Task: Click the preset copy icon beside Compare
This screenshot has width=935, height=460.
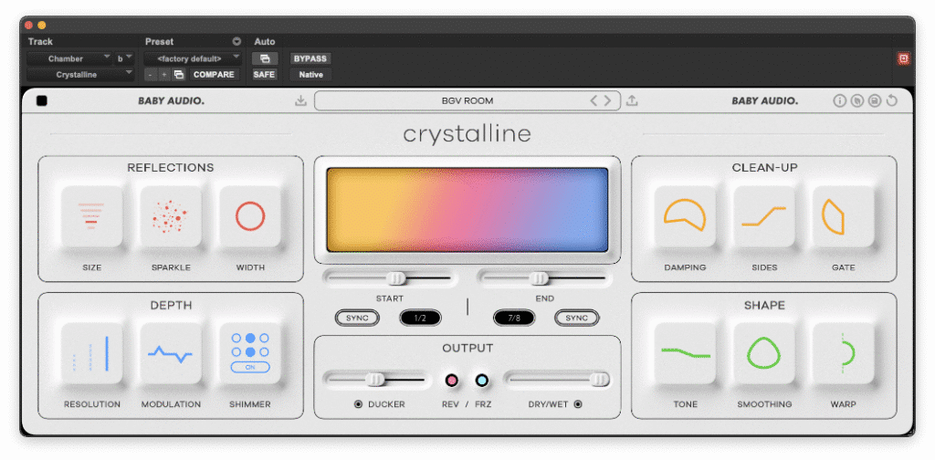Action: point(178,75)
